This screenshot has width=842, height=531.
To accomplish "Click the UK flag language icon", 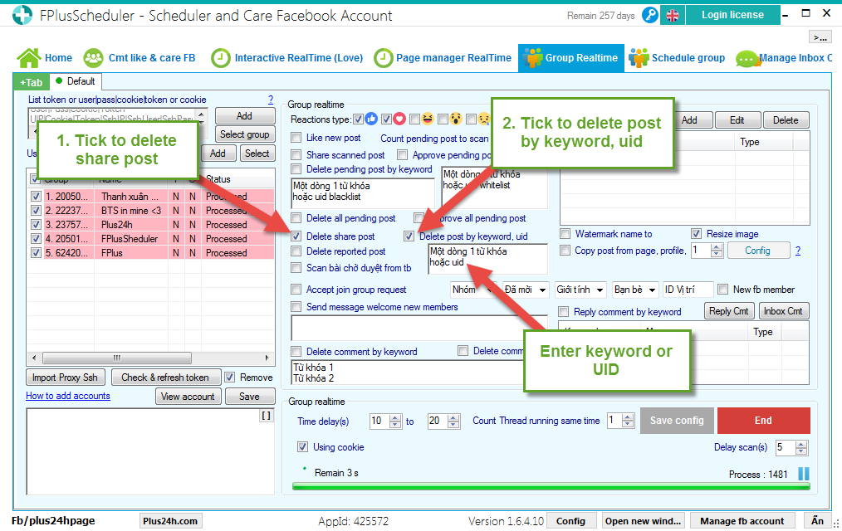I will [x=673, y=15].
